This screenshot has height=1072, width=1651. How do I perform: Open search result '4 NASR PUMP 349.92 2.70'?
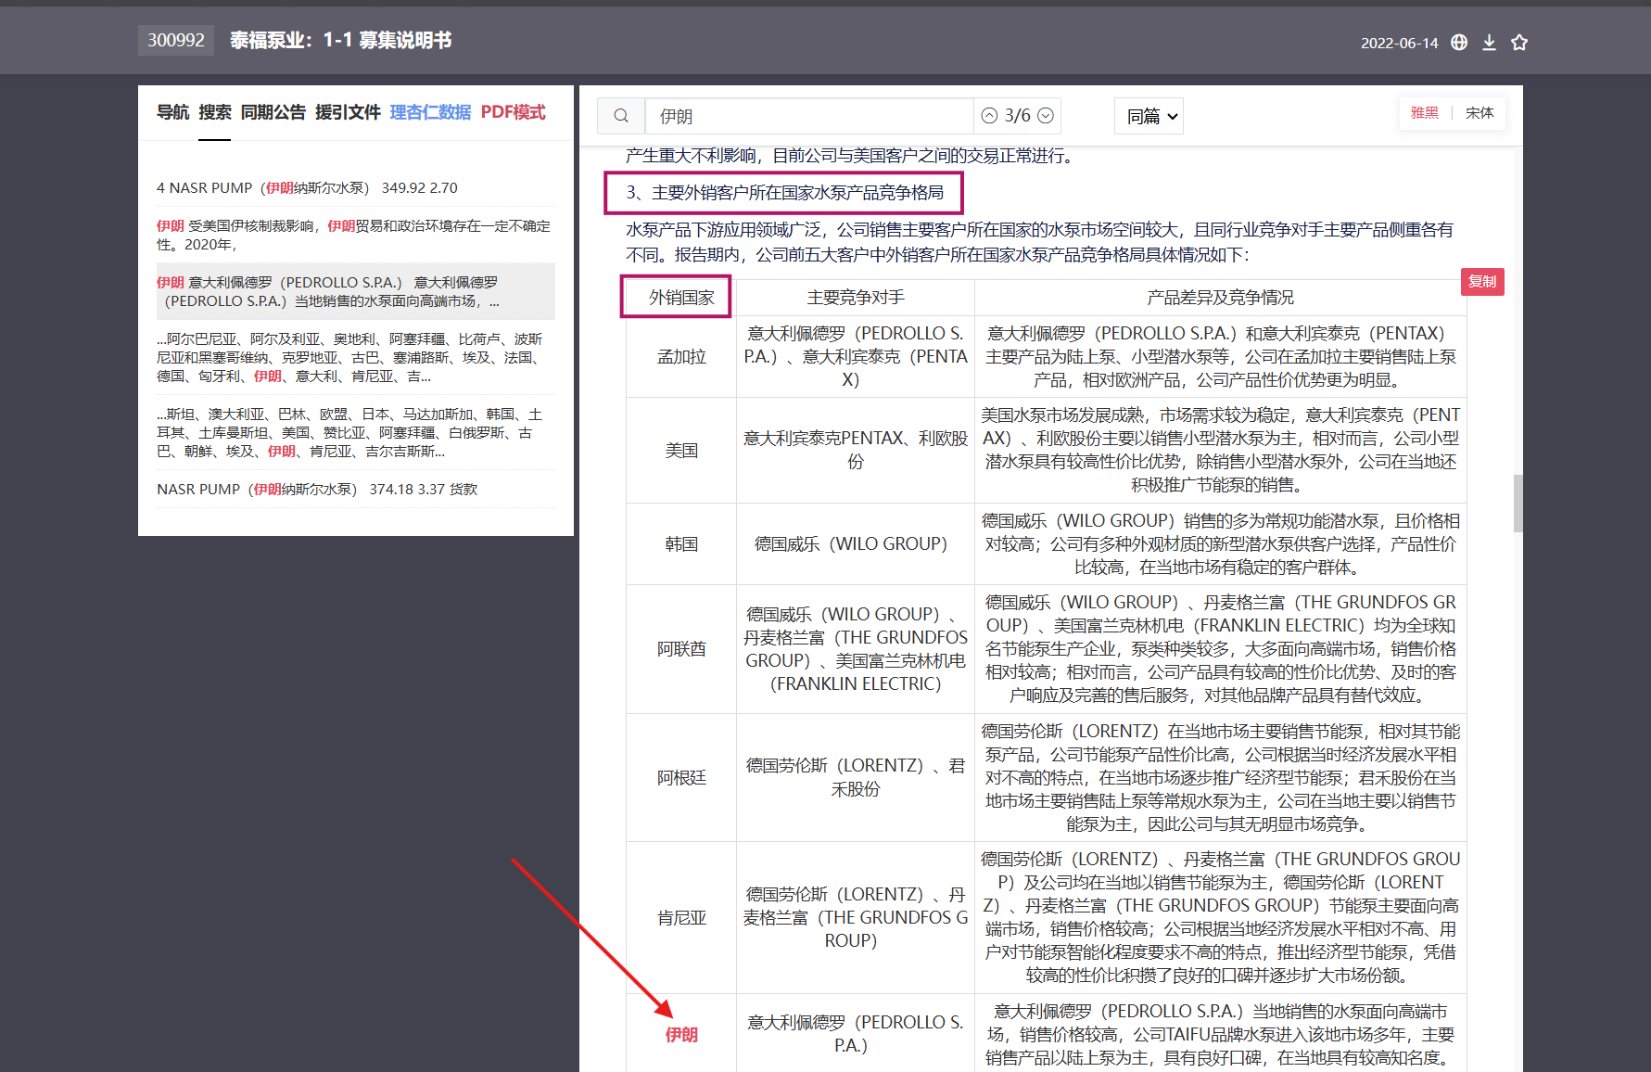pyautogui.click(x=356, y=187)
